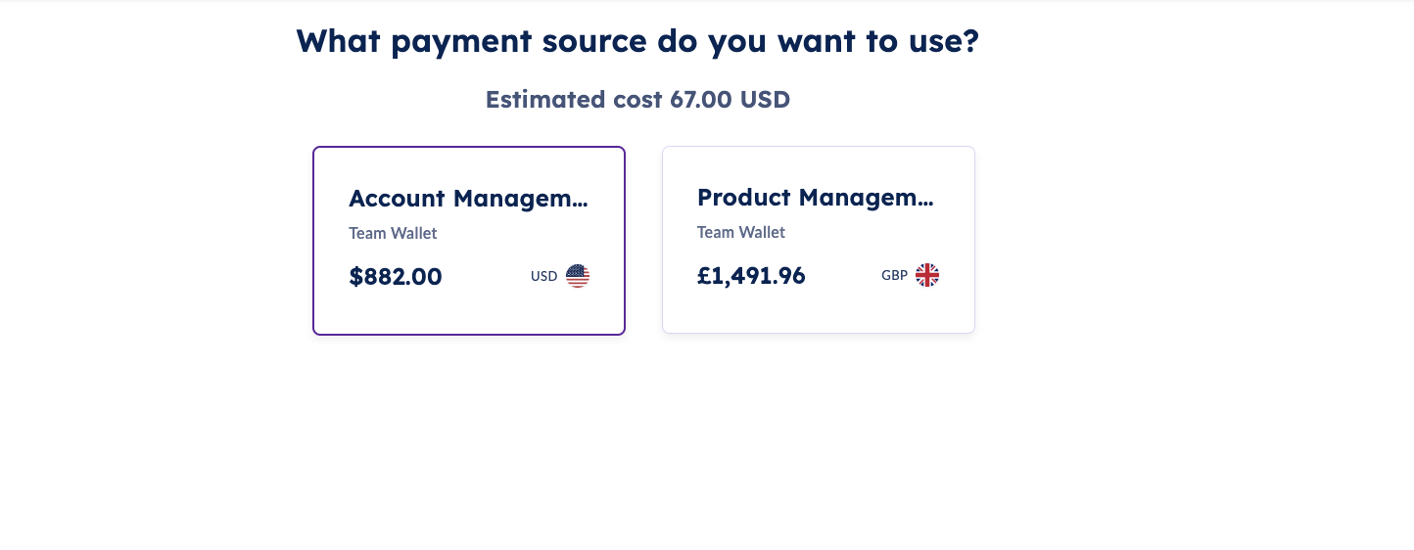Click Team Wallet under Account Management
Image resolution: width=1414 pixels, height=550 pixels.
(393, 234)
